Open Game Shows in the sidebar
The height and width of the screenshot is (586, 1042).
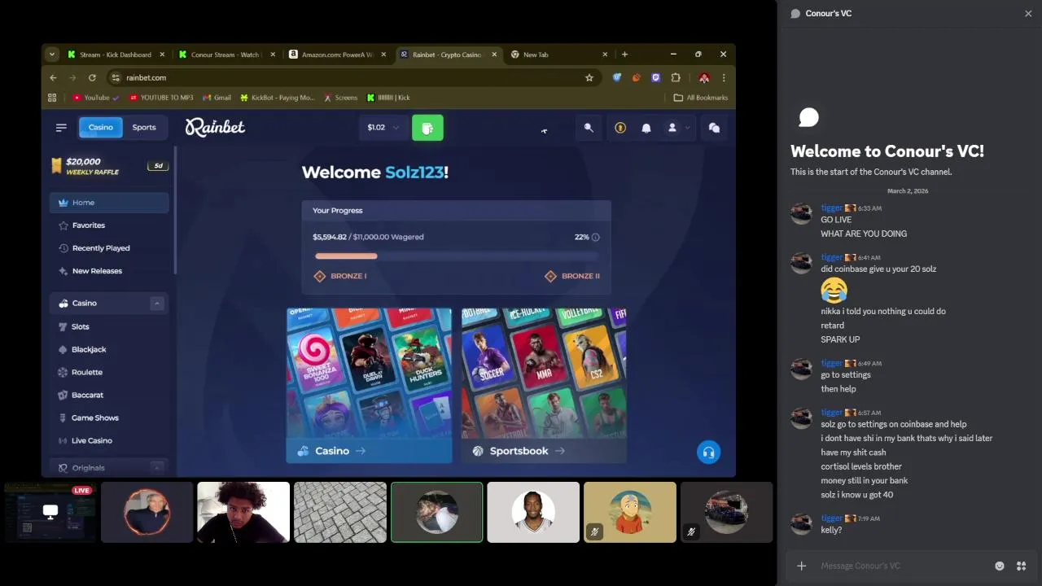coord(109,418)
